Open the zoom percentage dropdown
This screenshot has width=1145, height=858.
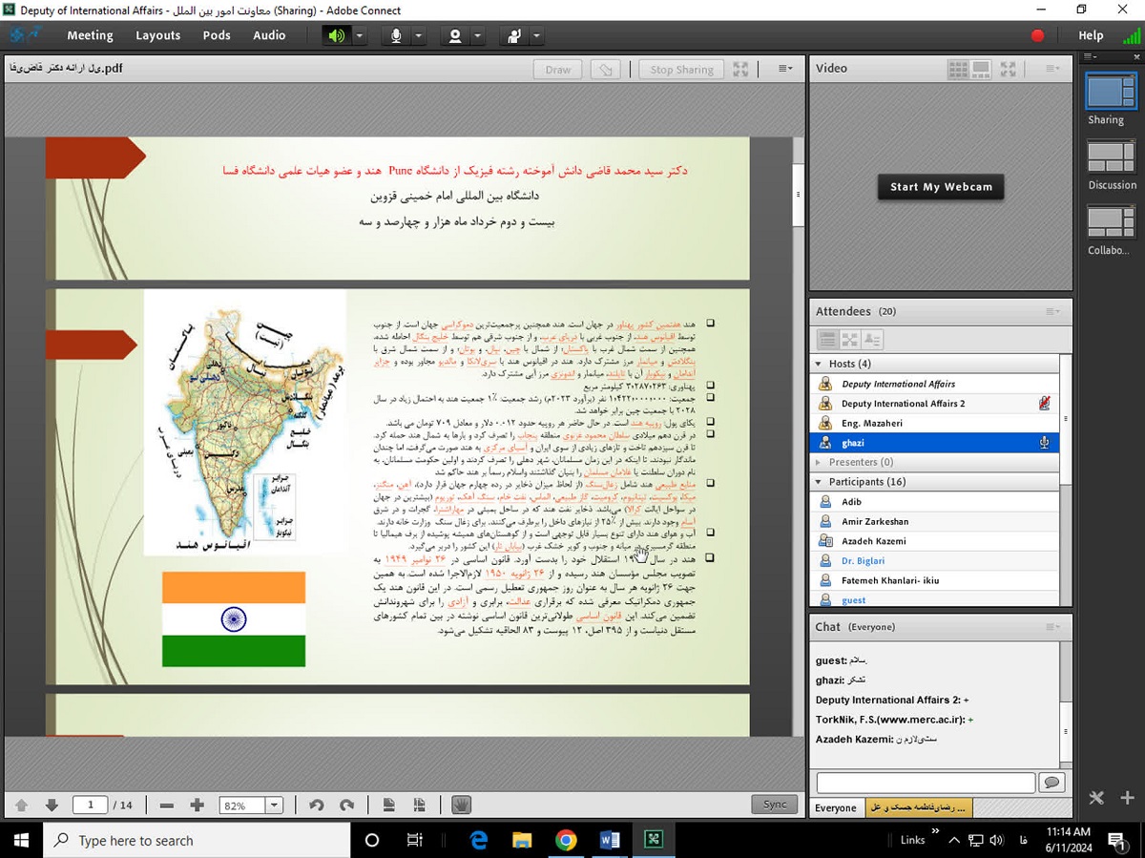coord(275,806)
